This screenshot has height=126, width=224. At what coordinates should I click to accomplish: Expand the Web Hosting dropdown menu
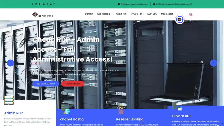pyautogui.click(x=104, y=14)
